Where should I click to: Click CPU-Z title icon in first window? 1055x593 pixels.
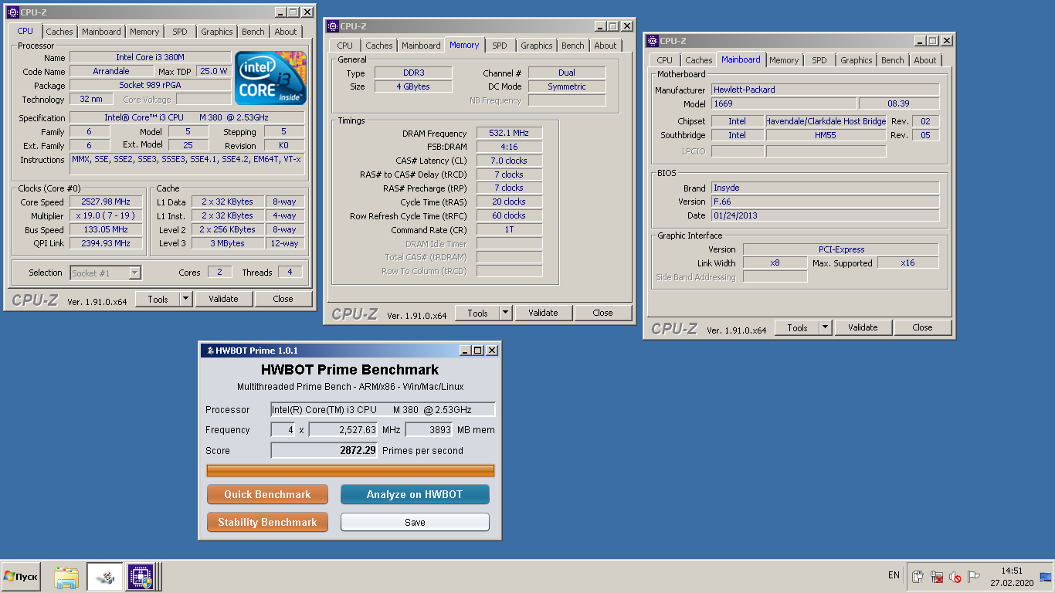(x=12, y=12)
